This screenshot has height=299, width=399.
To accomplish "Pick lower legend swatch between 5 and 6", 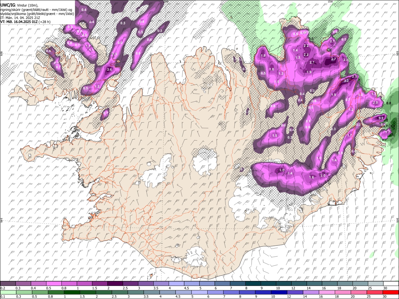I will [x=199, y=292].
